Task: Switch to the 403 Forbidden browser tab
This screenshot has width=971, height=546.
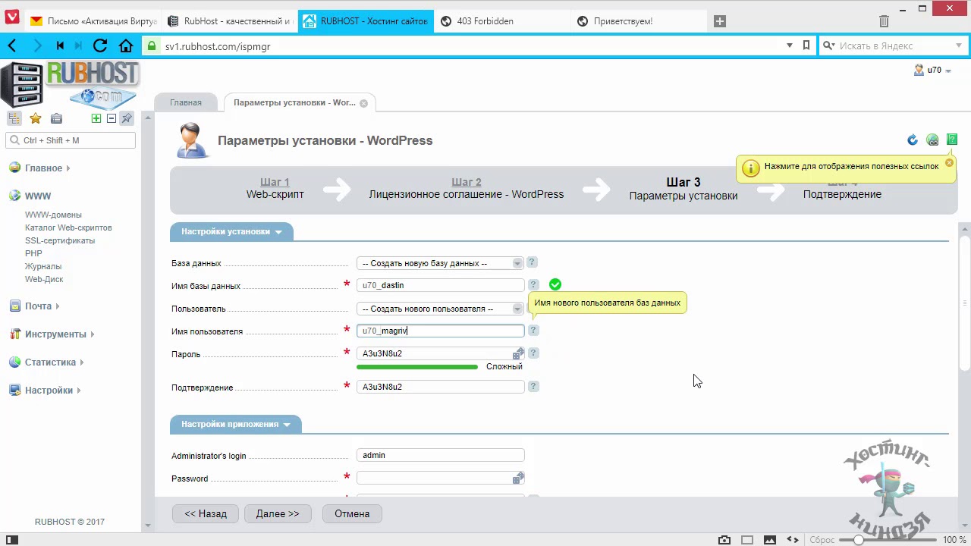Action: (x=501, y=21)
